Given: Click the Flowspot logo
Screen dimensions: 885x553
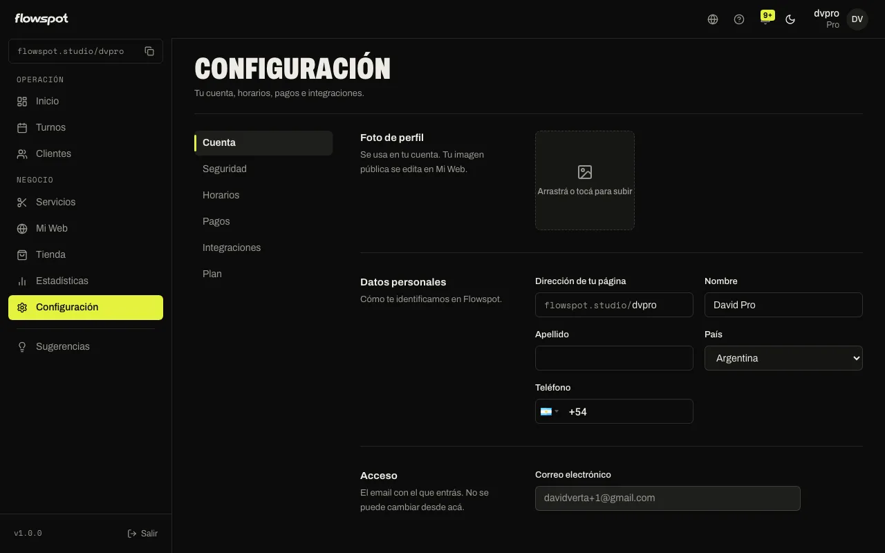Looking at the screenshot, I should pos(41,19).
